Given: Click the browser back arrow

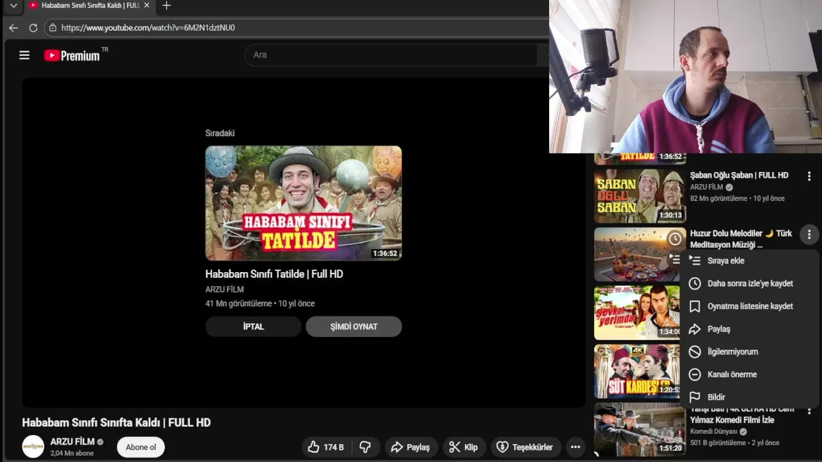Looking at the screenshot, I should click(13, 28).
